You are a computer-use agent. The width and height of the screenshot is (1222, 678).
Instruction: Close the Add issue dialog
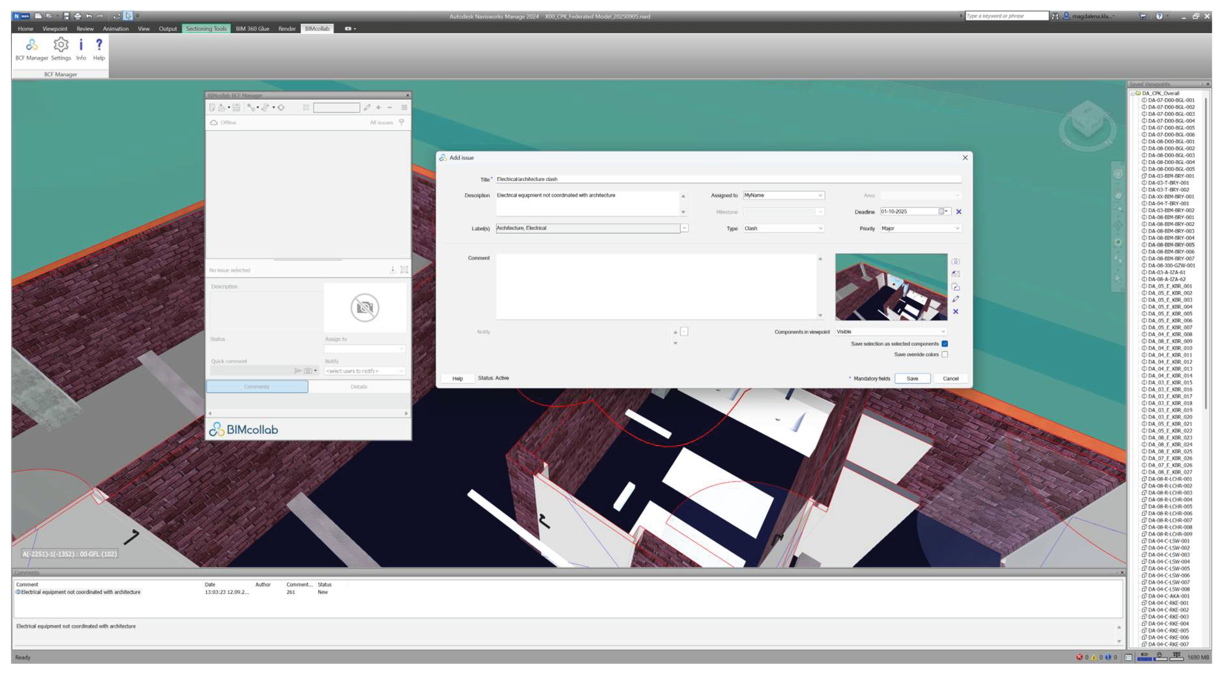point(965,158)
